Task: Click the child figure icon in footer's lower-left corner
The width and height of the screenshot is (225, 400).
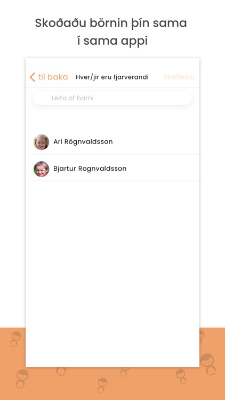Action: 22,379
